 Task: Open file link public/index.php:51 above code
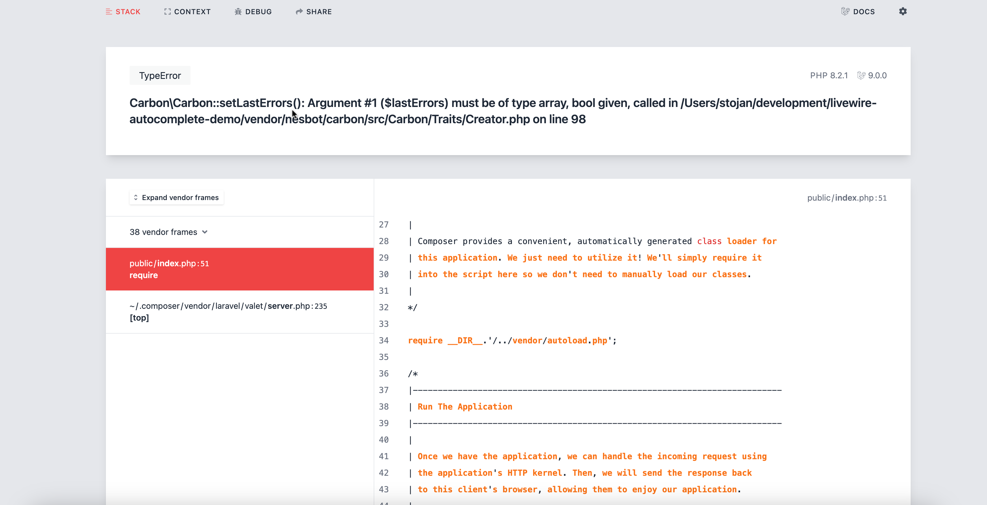(x=846, y=198)
